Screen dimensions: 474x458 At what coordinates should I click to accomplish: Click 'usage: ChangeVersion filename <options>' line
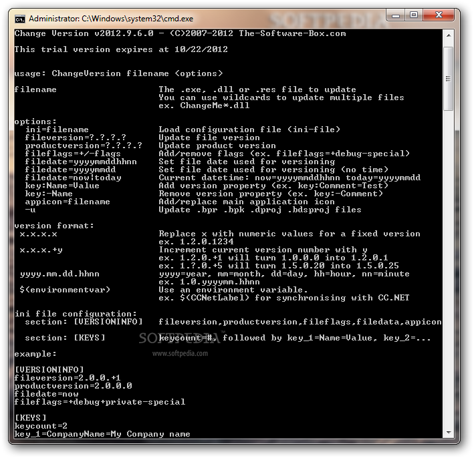118,73
